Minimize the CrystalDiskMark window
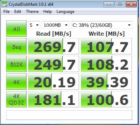139x125 pixels. pos(109,4)
